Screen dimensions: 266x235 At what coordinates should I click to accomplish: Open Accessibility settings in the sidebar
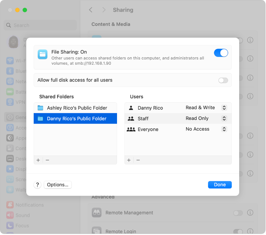tap(16, 128)
